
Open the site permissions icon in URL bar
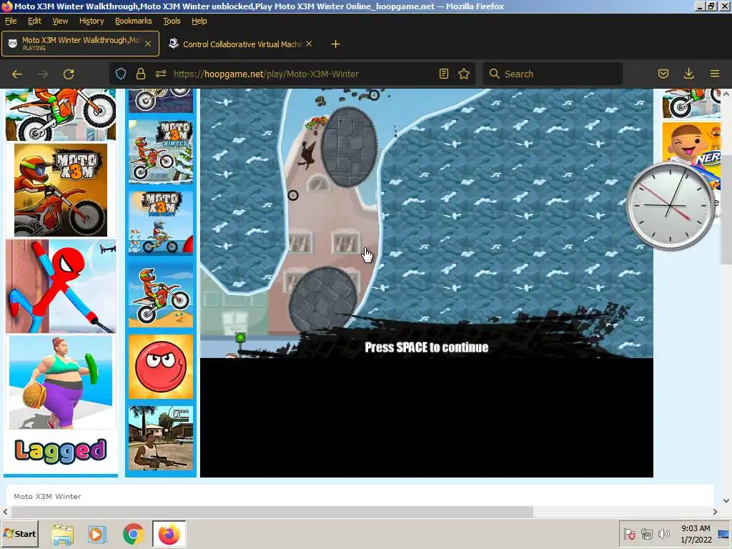click(161, 74)
